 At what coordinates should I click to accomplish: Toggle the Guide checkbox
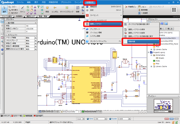[x=110, y=119]
